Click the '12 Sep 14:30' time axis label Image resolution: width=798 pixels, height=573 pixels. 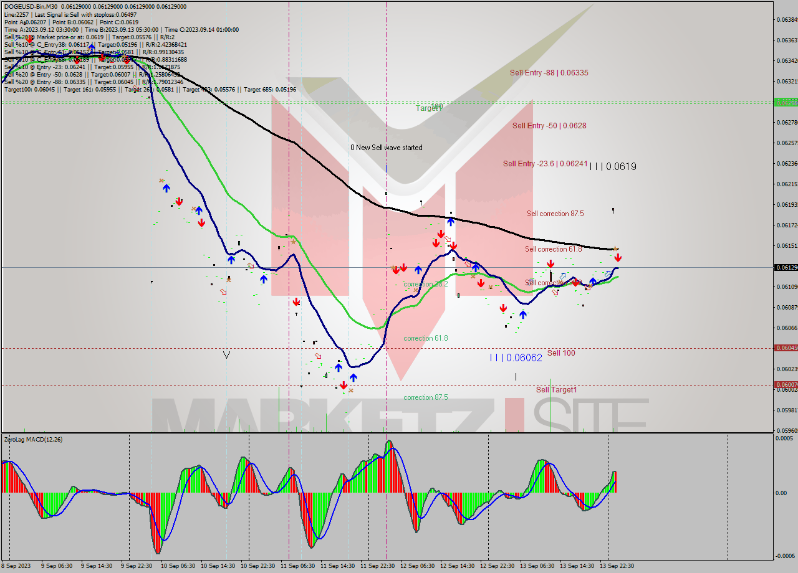[457, 566]
